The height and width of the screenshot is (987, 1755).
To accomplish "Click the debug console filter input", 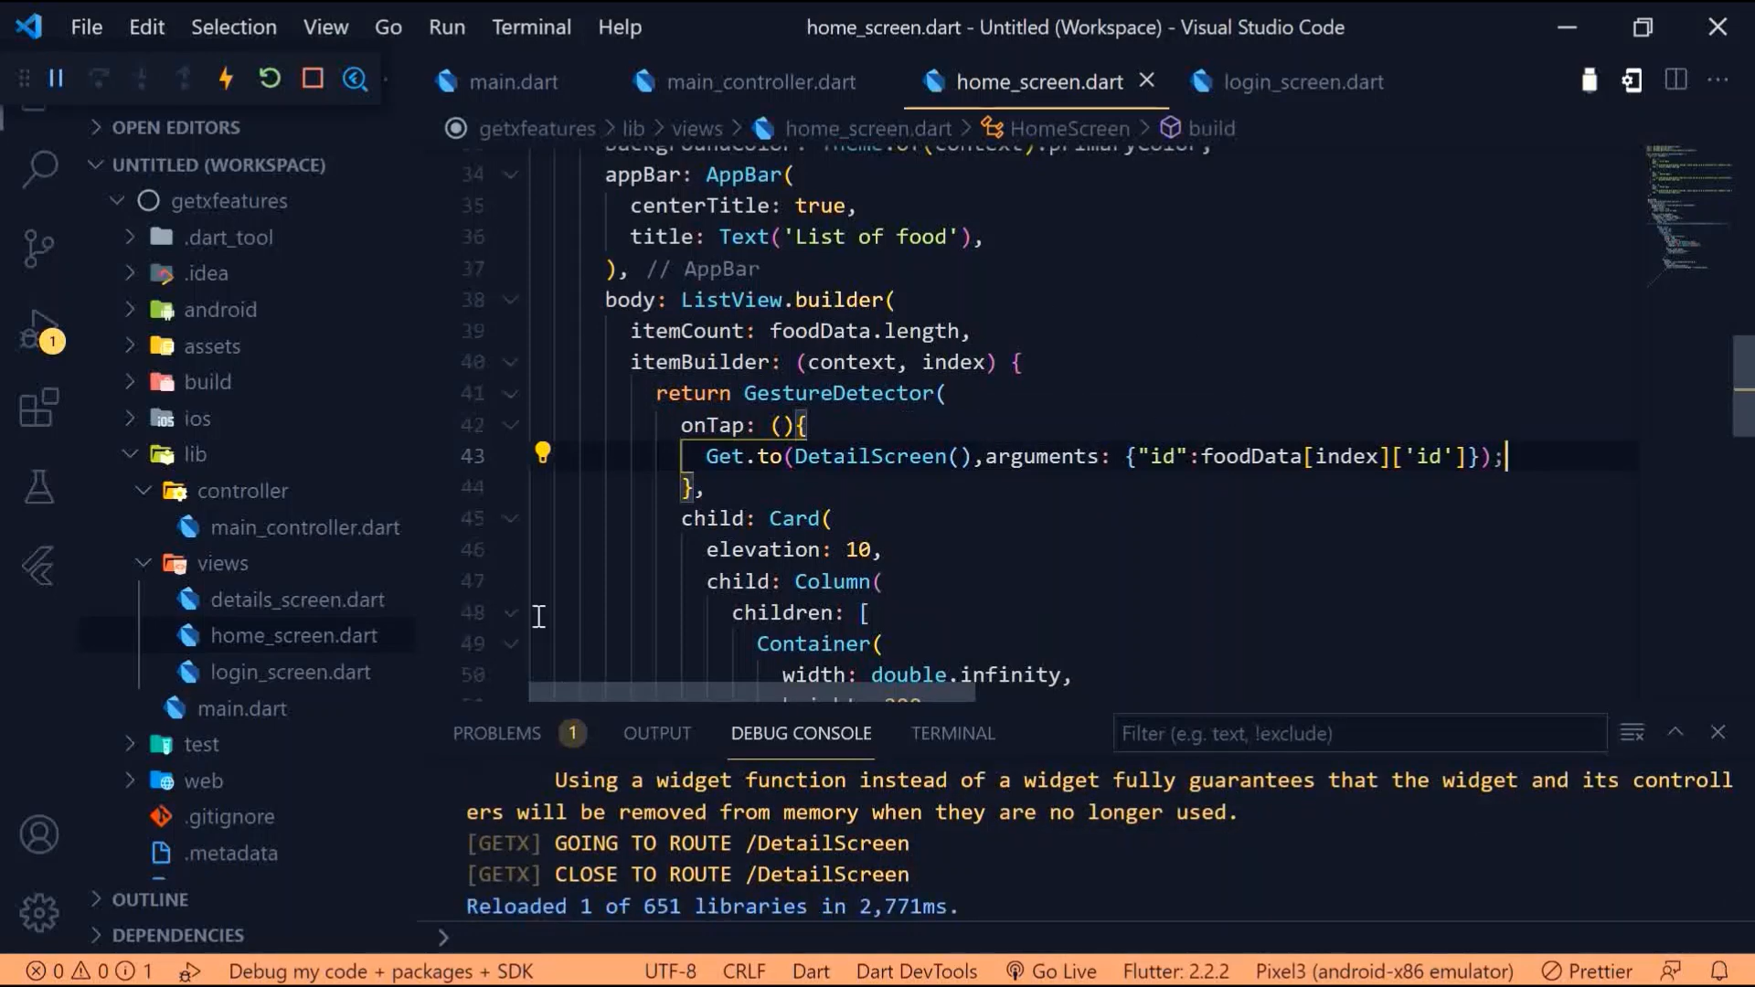I will coord(1358,733).
